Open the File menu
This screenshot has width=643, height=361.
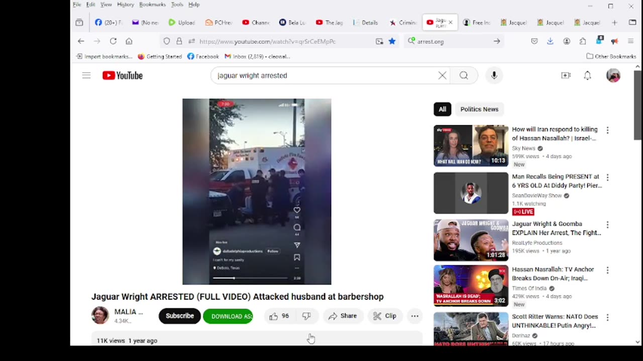(x=77, y=5)
